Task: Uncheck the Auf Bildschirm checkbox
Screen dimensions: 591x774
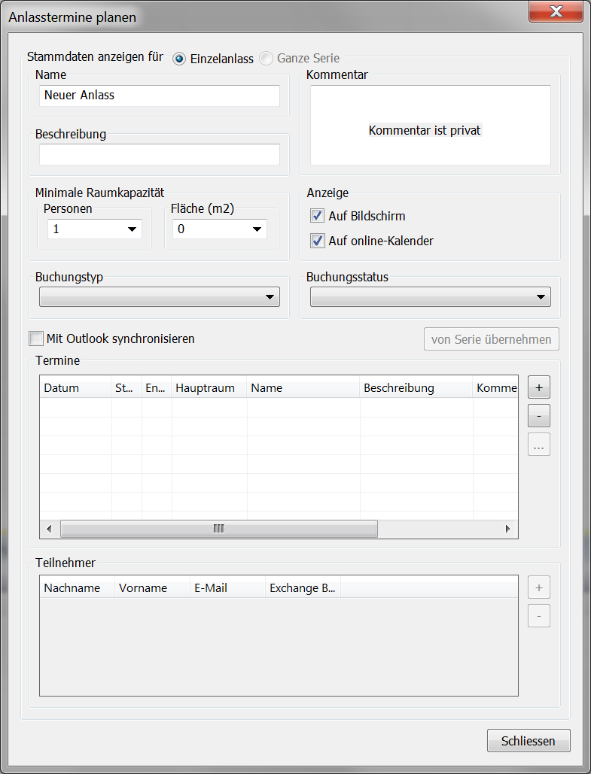Action: coord(317,217)
